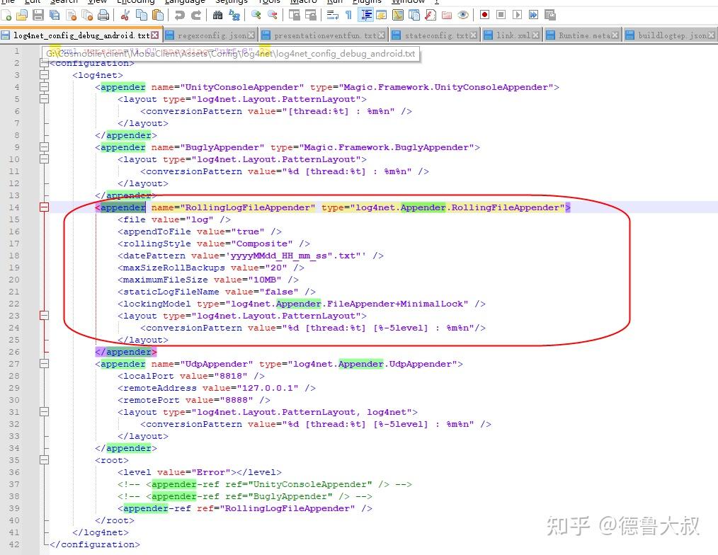Close the stateconfig.txt tab

click(x=473, y=35)
